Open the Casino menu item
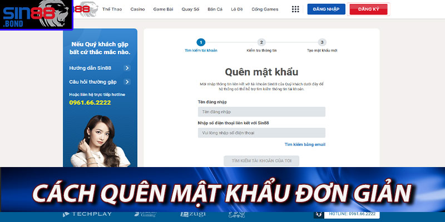445x222 pixels. click(x=137, y=9)
